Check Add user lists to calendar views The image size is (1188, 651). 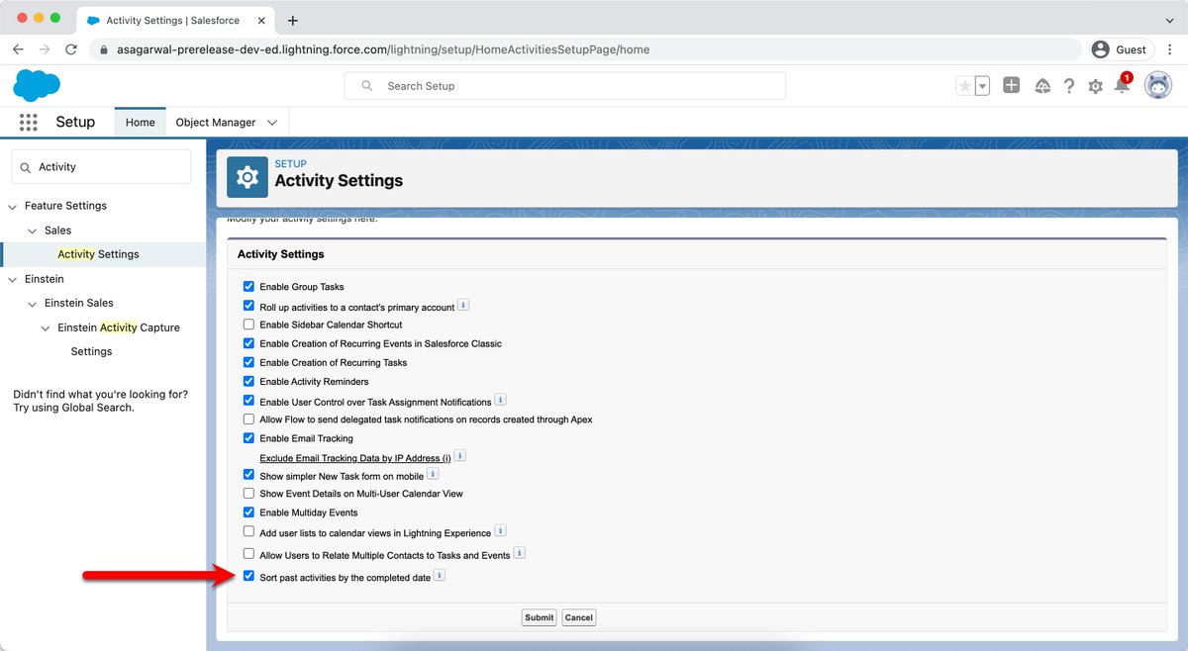coord(248,532)
